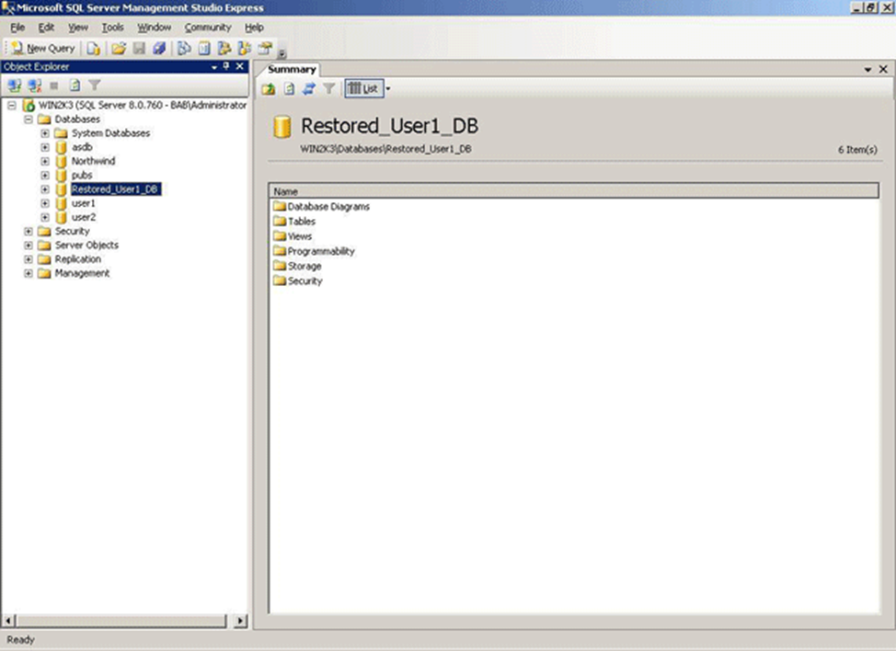Select the Northwind database in the tree

pyautogui.click(x=93, y=161)
